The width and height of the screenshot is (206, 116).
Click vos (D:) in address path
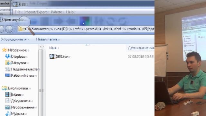click(61, 29)
